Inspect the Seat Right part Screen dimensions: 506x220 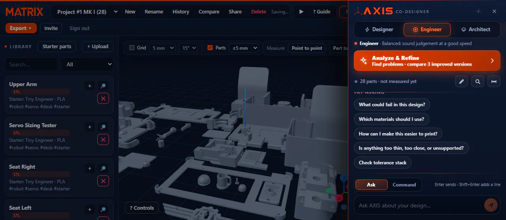pyautogui.click(x=103, y=168)
